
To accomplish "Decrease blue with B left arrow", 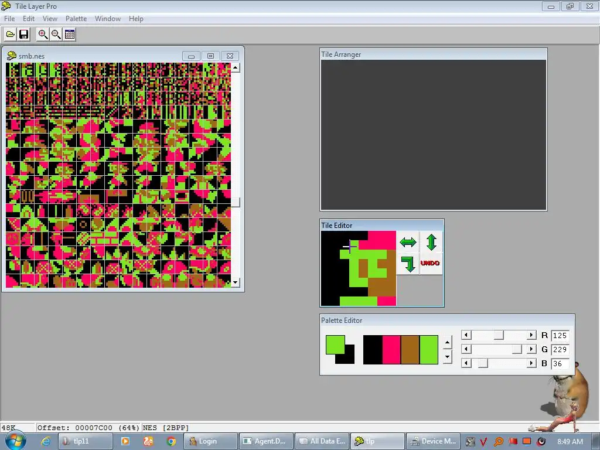I will (466, 363).
